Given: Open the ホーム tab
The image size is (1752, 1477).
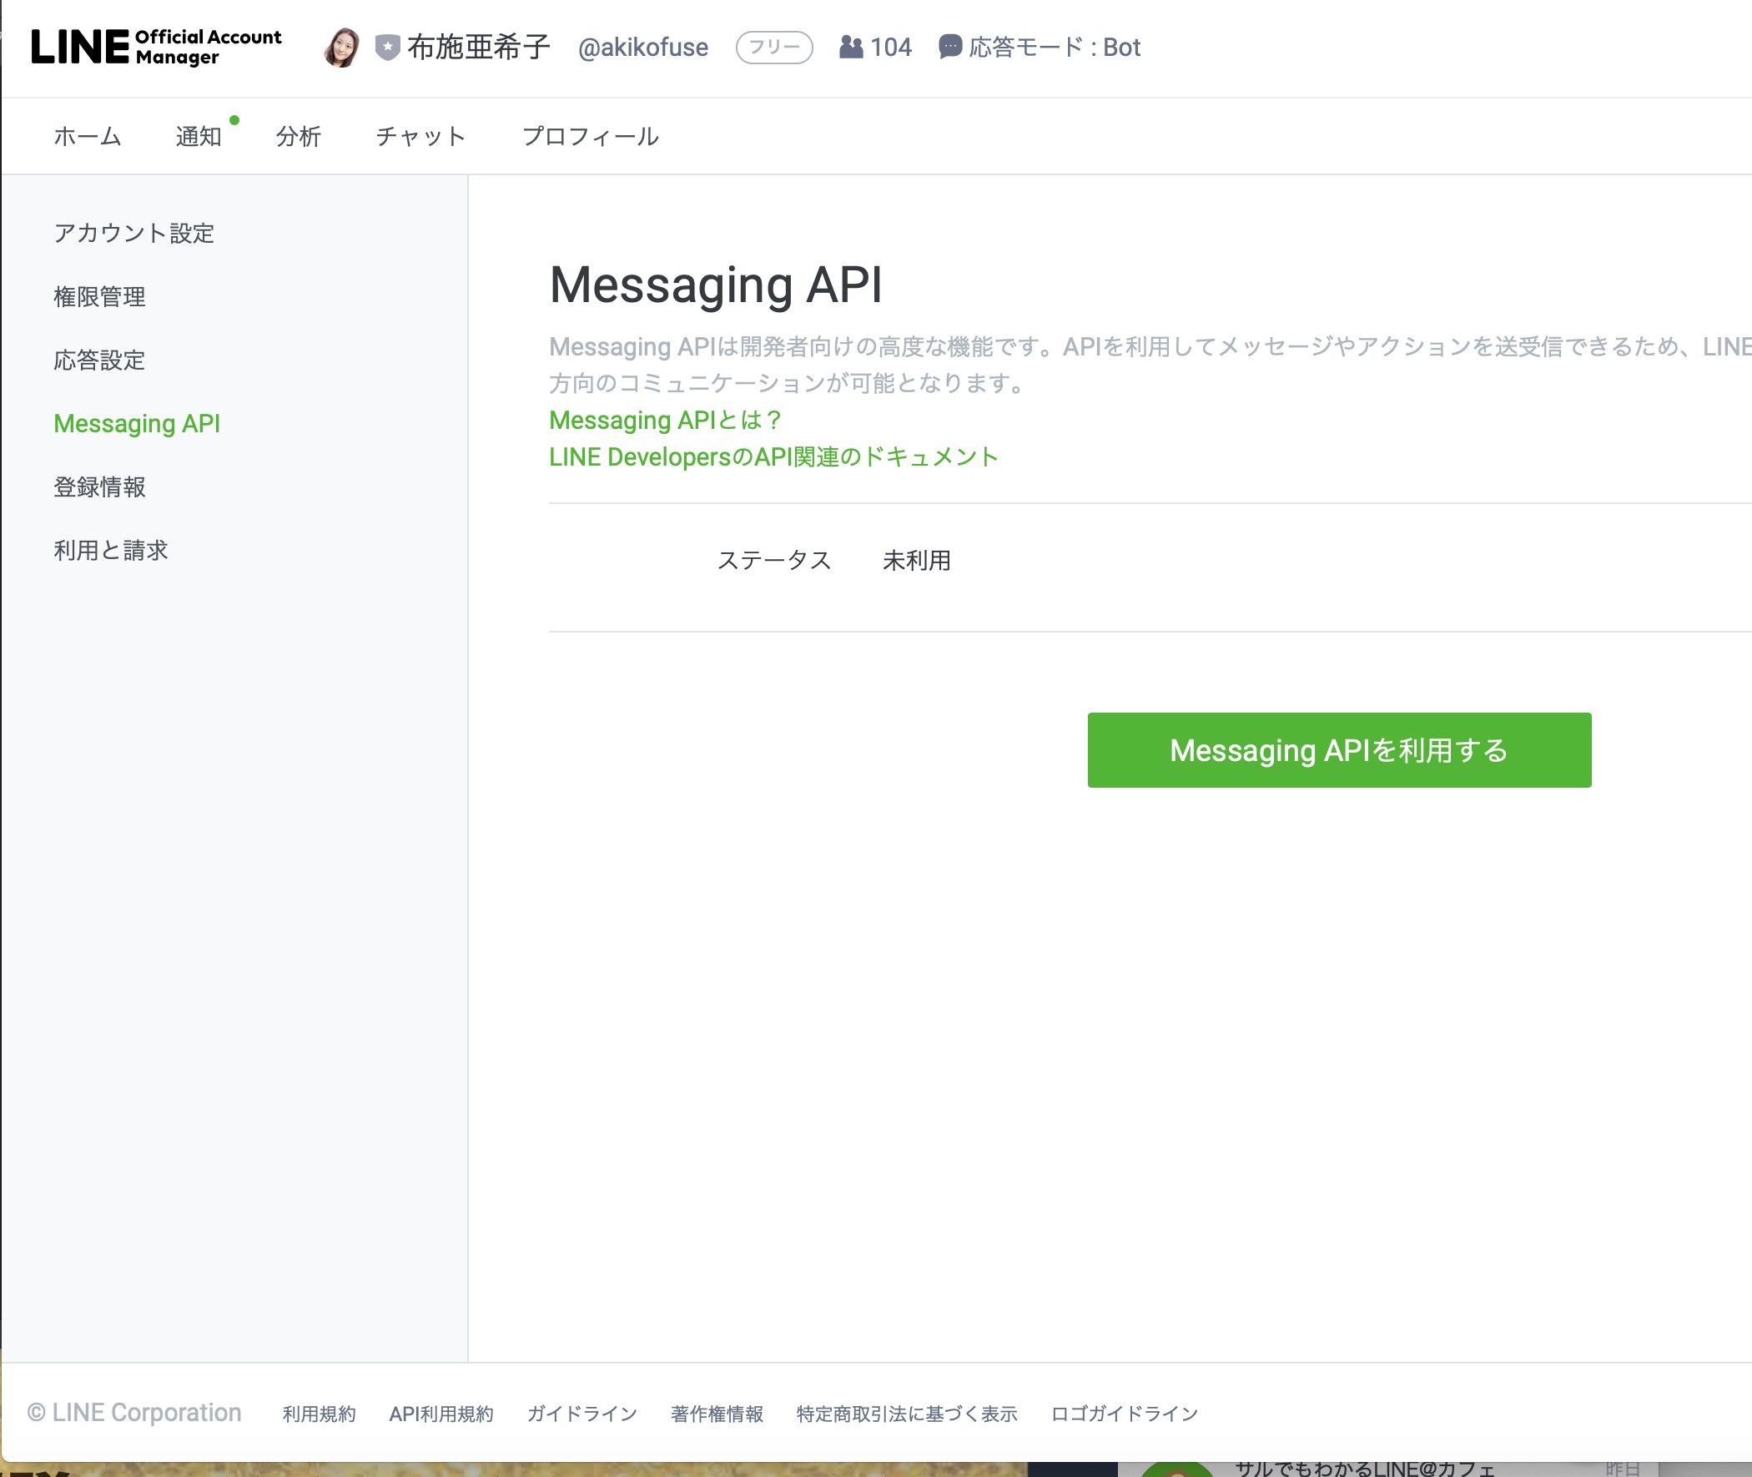Looking at the screenshot, I should coord(88,137).
